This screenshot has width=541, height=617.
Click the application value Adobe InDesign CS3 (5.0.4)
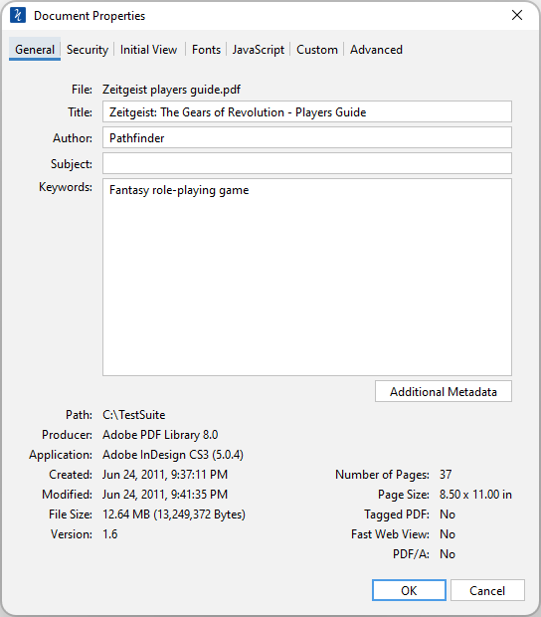[x=173, y=455]
